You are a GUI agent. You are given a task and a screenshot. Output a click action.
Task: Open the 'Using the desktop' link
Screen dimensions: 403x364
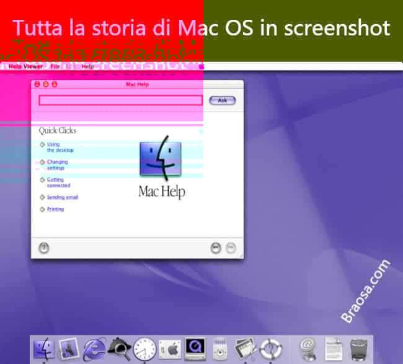[60, 147]
